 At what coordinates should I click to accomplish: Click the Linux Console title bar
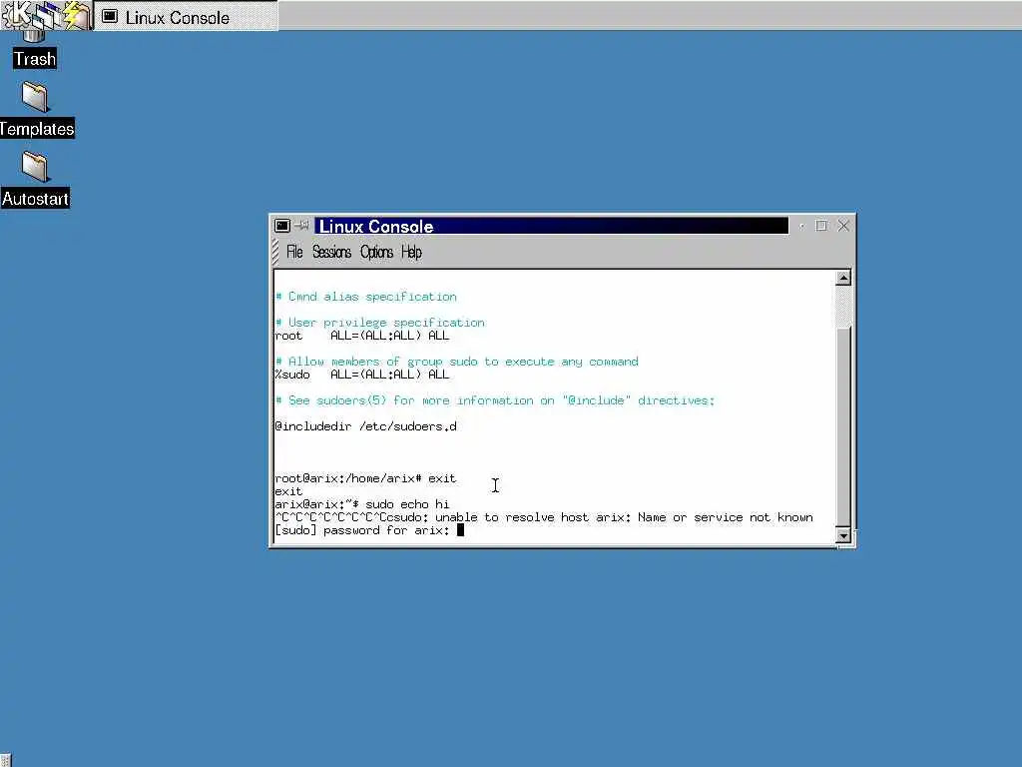[551, 226]
